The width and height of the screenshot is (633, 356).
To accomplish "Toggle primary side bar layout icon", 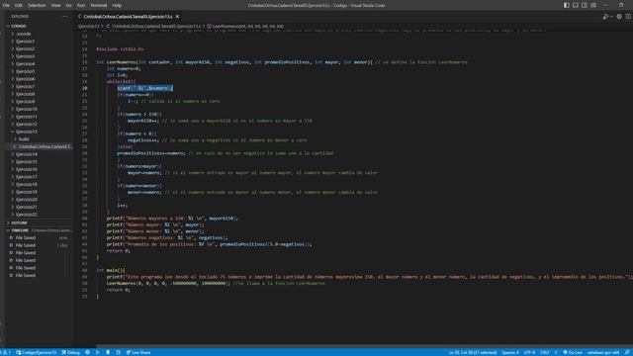I will tap(567, 5).
